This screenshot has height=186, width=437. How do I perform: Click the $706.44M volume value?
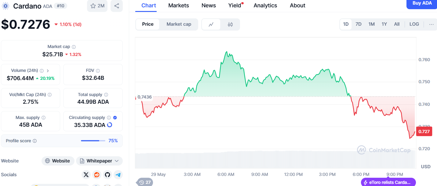[20, 78]
